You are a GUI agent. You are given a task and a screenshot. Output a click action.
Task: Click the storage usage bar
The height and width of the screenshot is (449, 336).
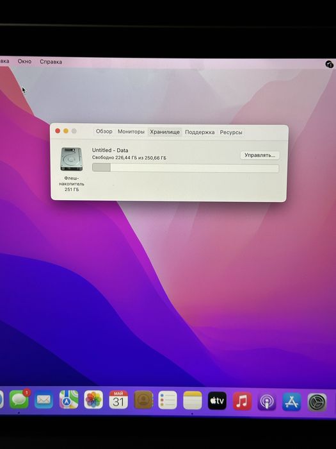click(x=186, y=168)
